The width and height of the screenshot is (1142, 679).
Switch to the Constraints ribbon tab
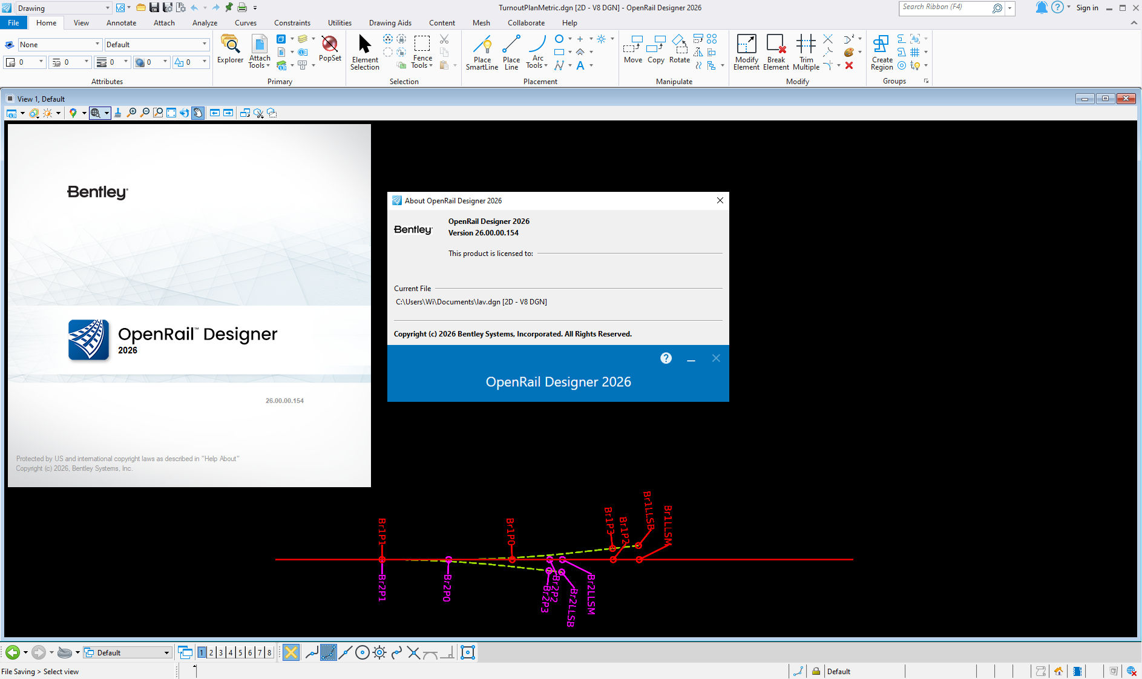click(x=292, y=23)
